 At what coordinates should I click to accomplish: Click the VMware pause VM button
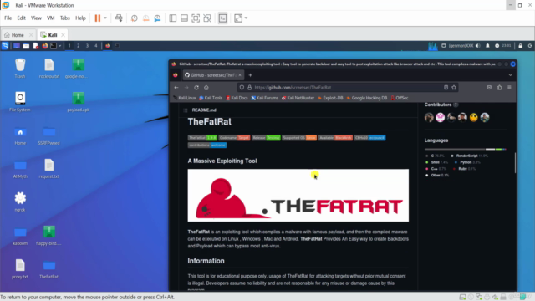click(x=98, y=18)
